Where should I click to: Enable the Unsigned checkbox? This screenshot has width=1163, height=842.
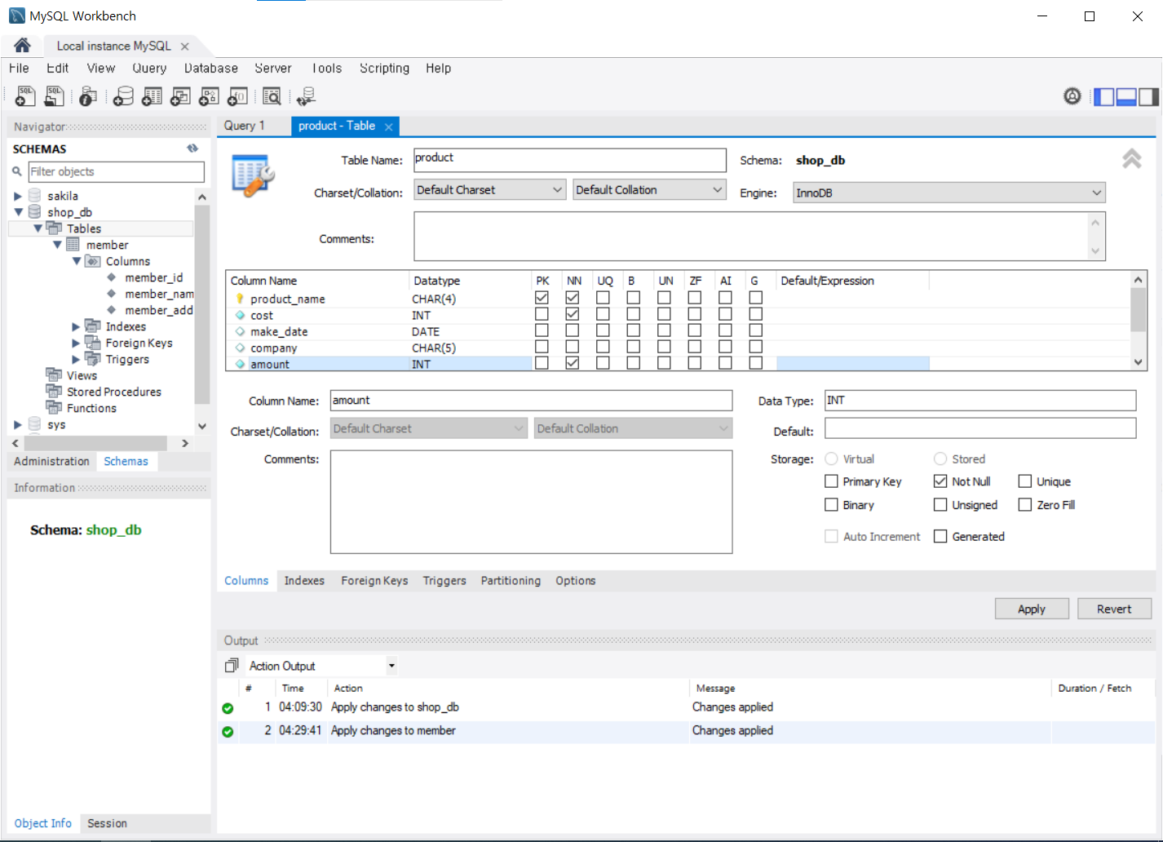940,505
